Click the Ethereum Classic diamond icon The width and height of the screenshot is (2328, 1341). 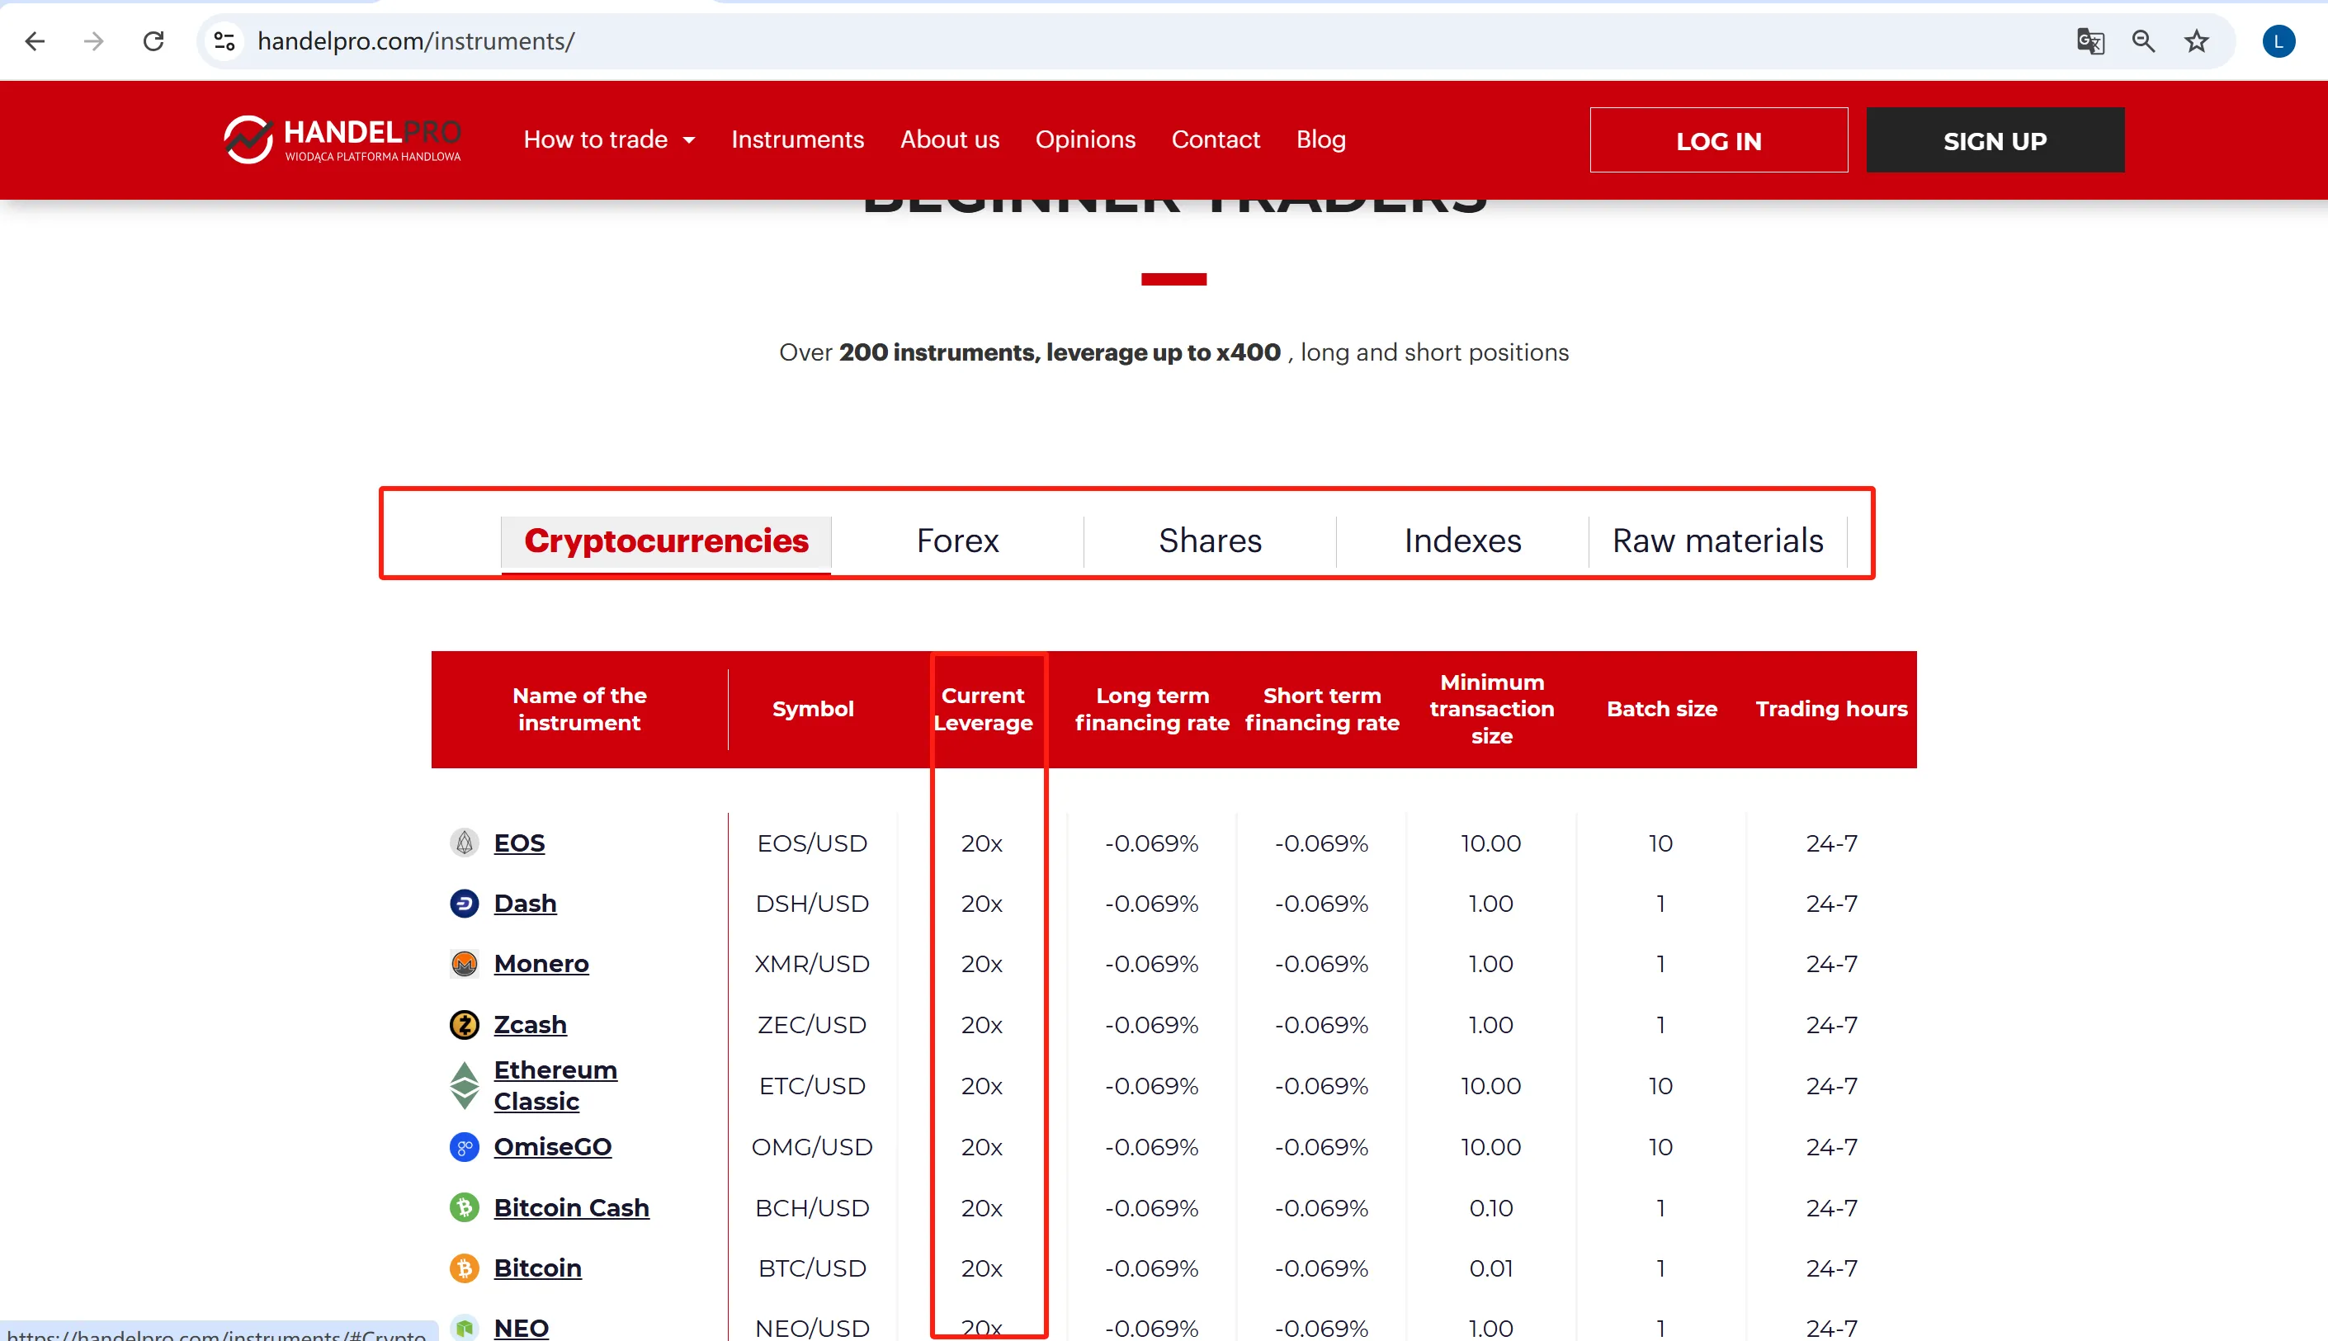464,1086
